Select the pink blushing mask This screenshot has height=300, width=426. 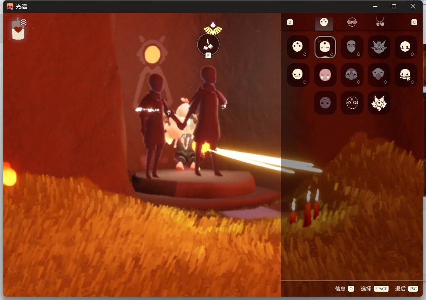point(325,75)
